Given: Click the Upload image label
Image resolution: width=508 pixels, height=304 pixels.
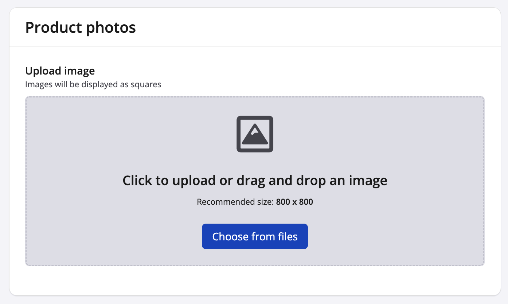Looking at the screenshot, I should pyautogui.click(x=60, y=71).
